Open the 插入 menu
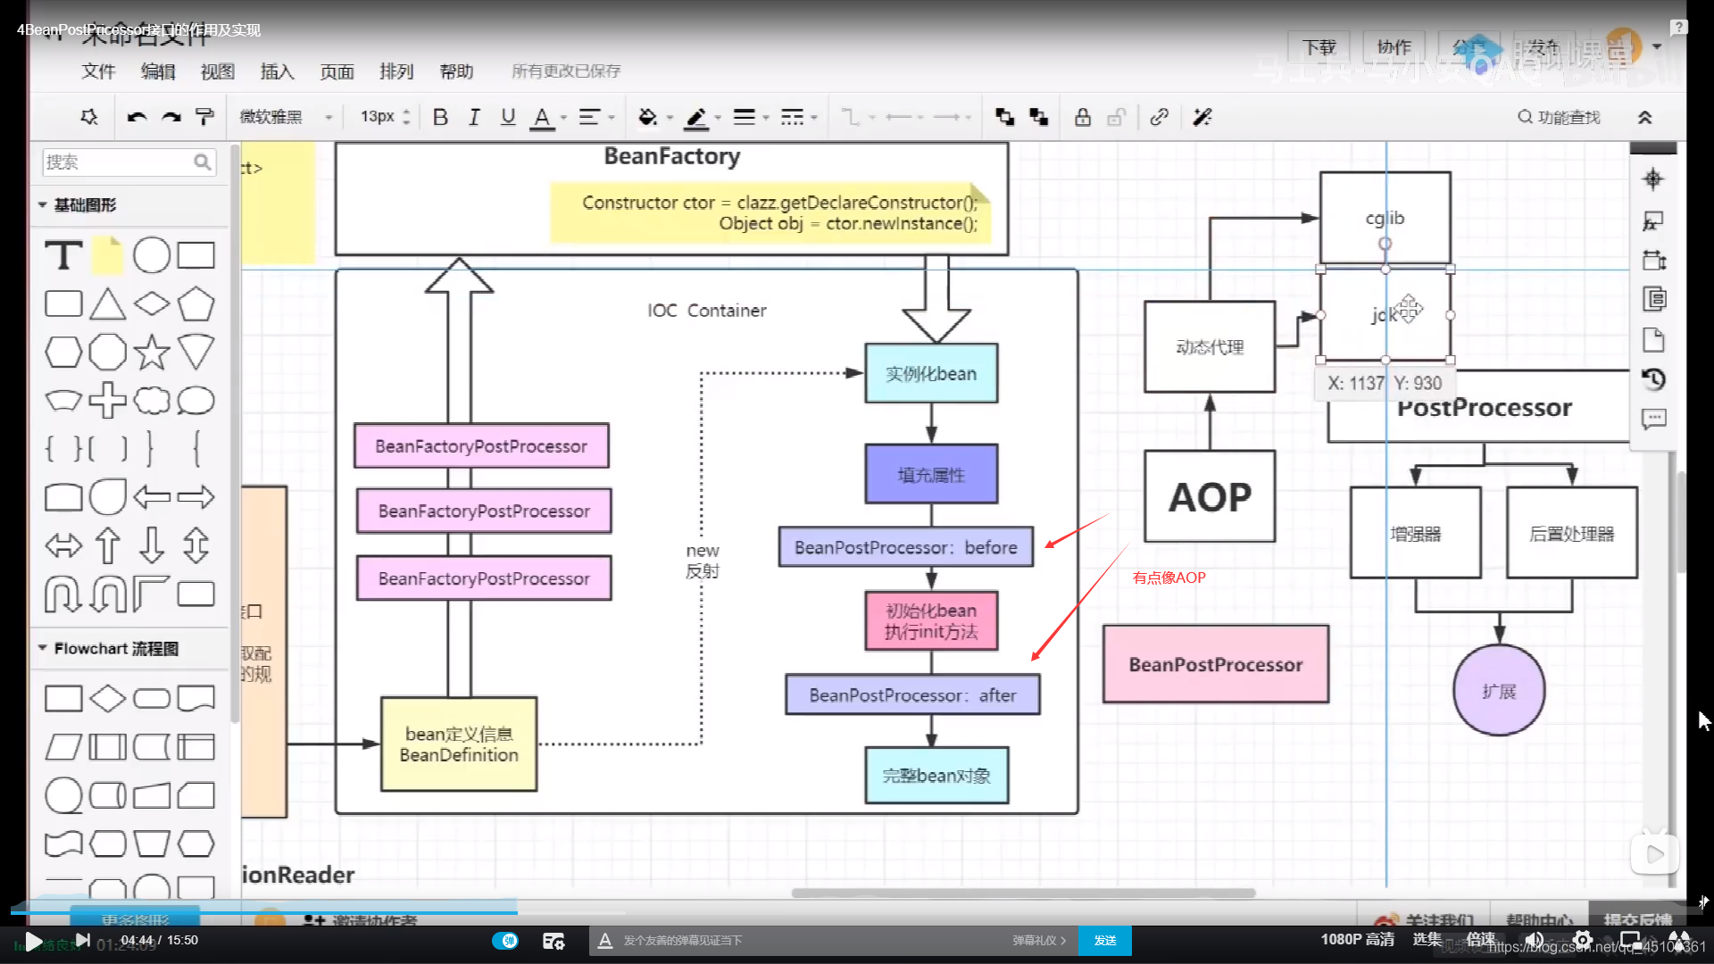The image size is (1714, 964). click(x=277, y=71)
